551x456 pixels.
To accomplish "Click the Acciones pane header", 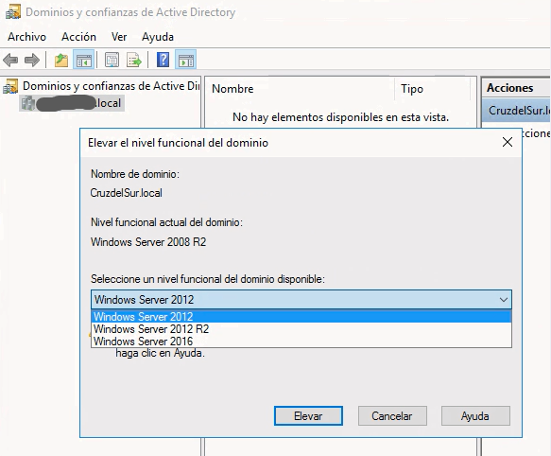I will click(515, 88).
